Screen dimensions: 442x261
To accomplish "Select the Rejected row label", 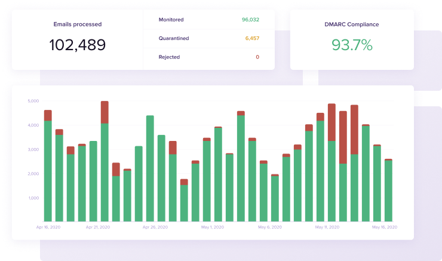I will pos(170,57).
